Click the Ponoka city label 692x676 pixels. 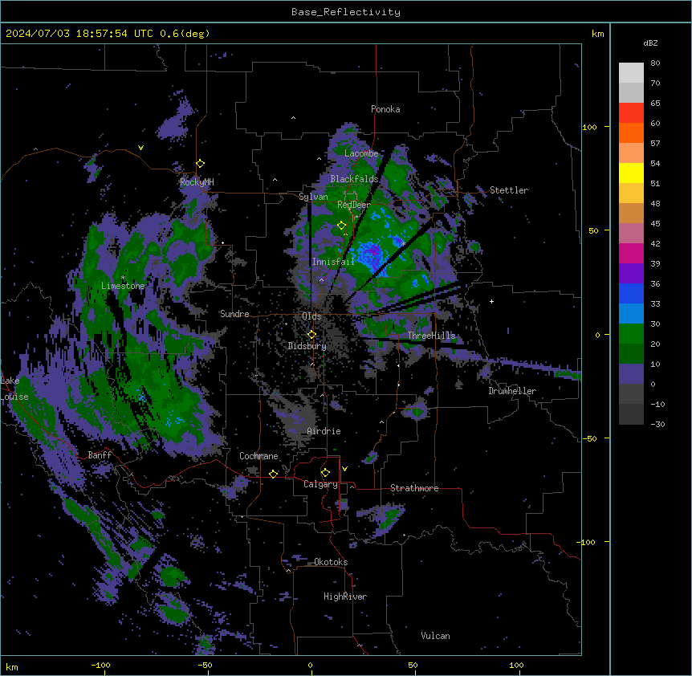tap(385, 109)
